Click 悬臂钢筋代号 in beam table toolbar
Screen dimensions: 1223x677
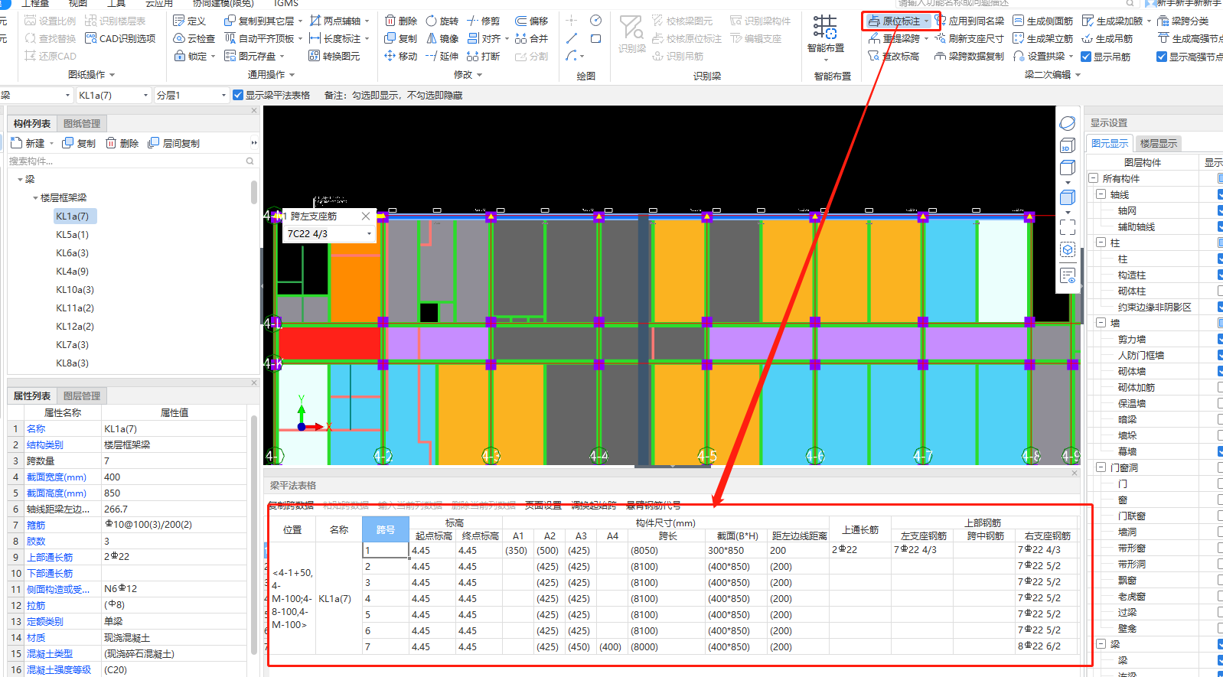[x=654, y=506]
